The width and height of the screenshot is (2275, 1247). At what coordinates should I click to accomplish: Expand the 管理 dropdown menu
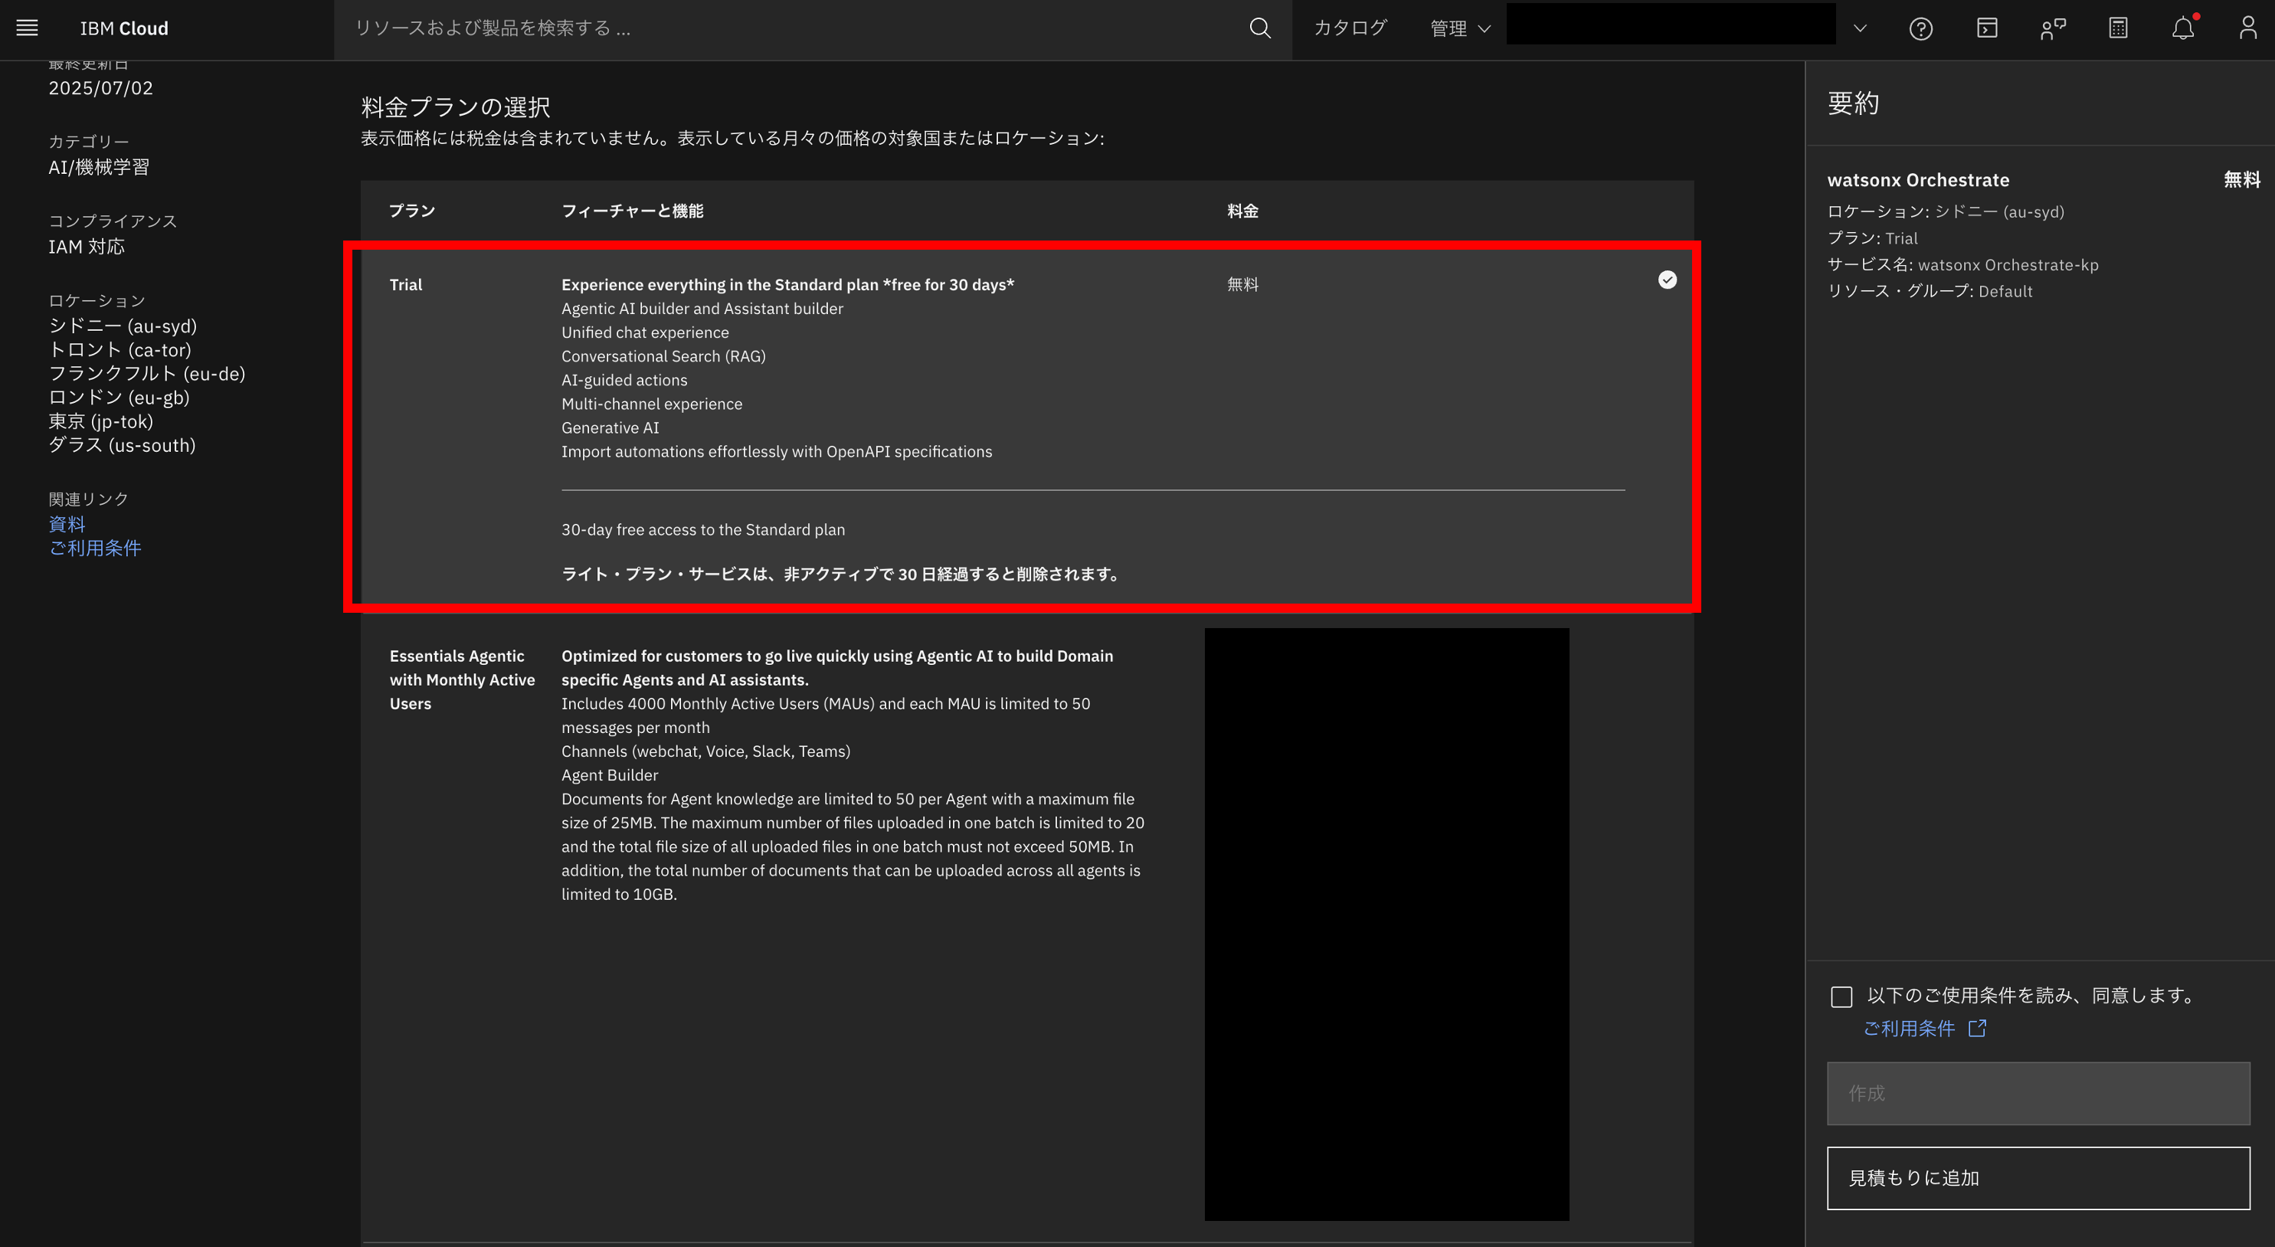1460,28
